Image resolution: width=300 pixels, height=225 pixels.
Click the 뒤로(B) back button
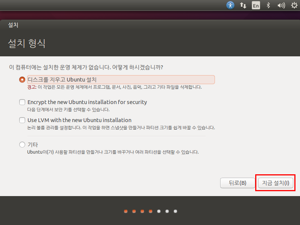click(x=238, y=183)
